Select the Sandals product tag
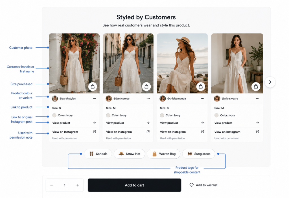Viewport: 289px width, 198px height. (98, 154)
